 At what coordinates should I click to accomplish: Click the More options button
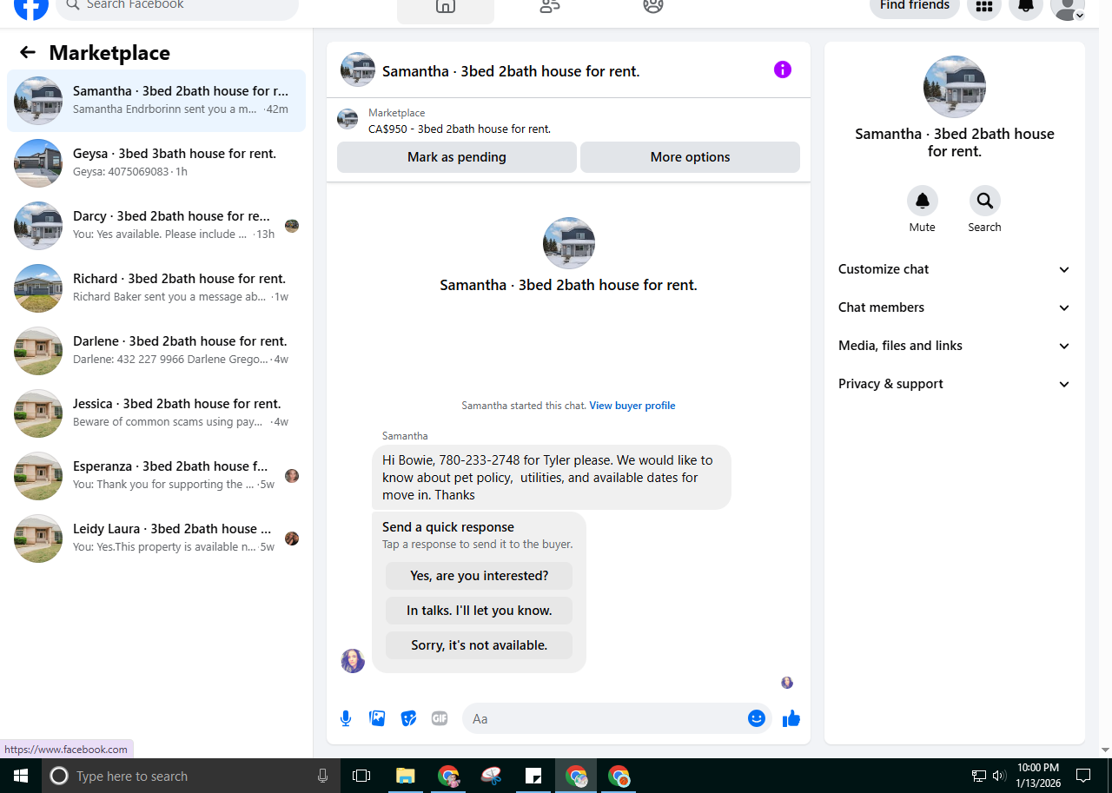[x=690, y=157]
